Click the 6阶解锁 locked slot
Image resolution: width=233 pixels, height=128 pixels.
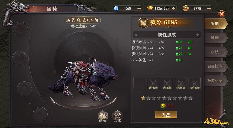[167, 84]
